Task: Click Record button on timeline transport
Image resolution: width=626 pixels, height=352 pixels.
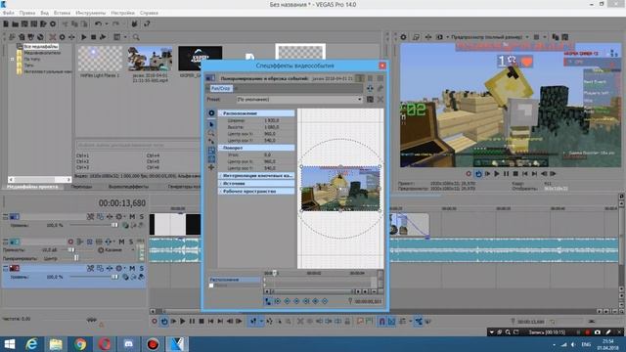Action: click(x=155, y=322)
